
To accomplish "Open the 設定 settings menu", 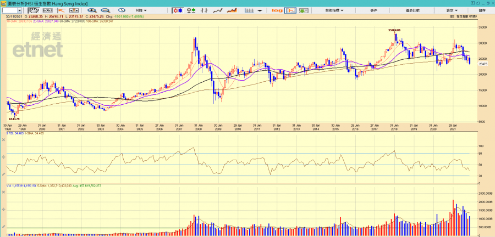I will tap(452, 10).
